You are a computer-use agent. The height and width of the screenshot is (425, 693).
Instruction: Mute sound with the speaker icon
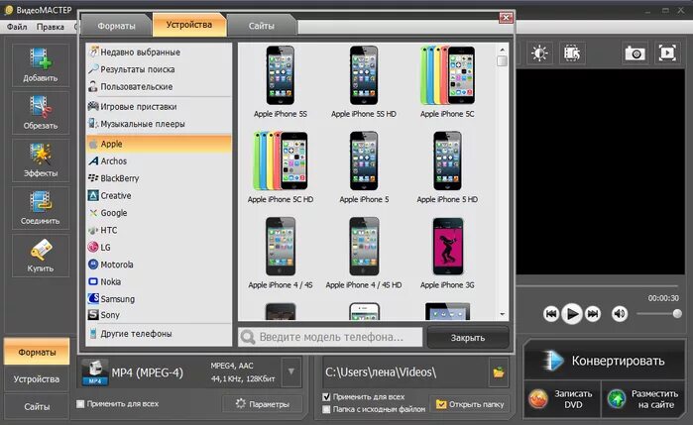pyautogui.click(x=620, y=314)
